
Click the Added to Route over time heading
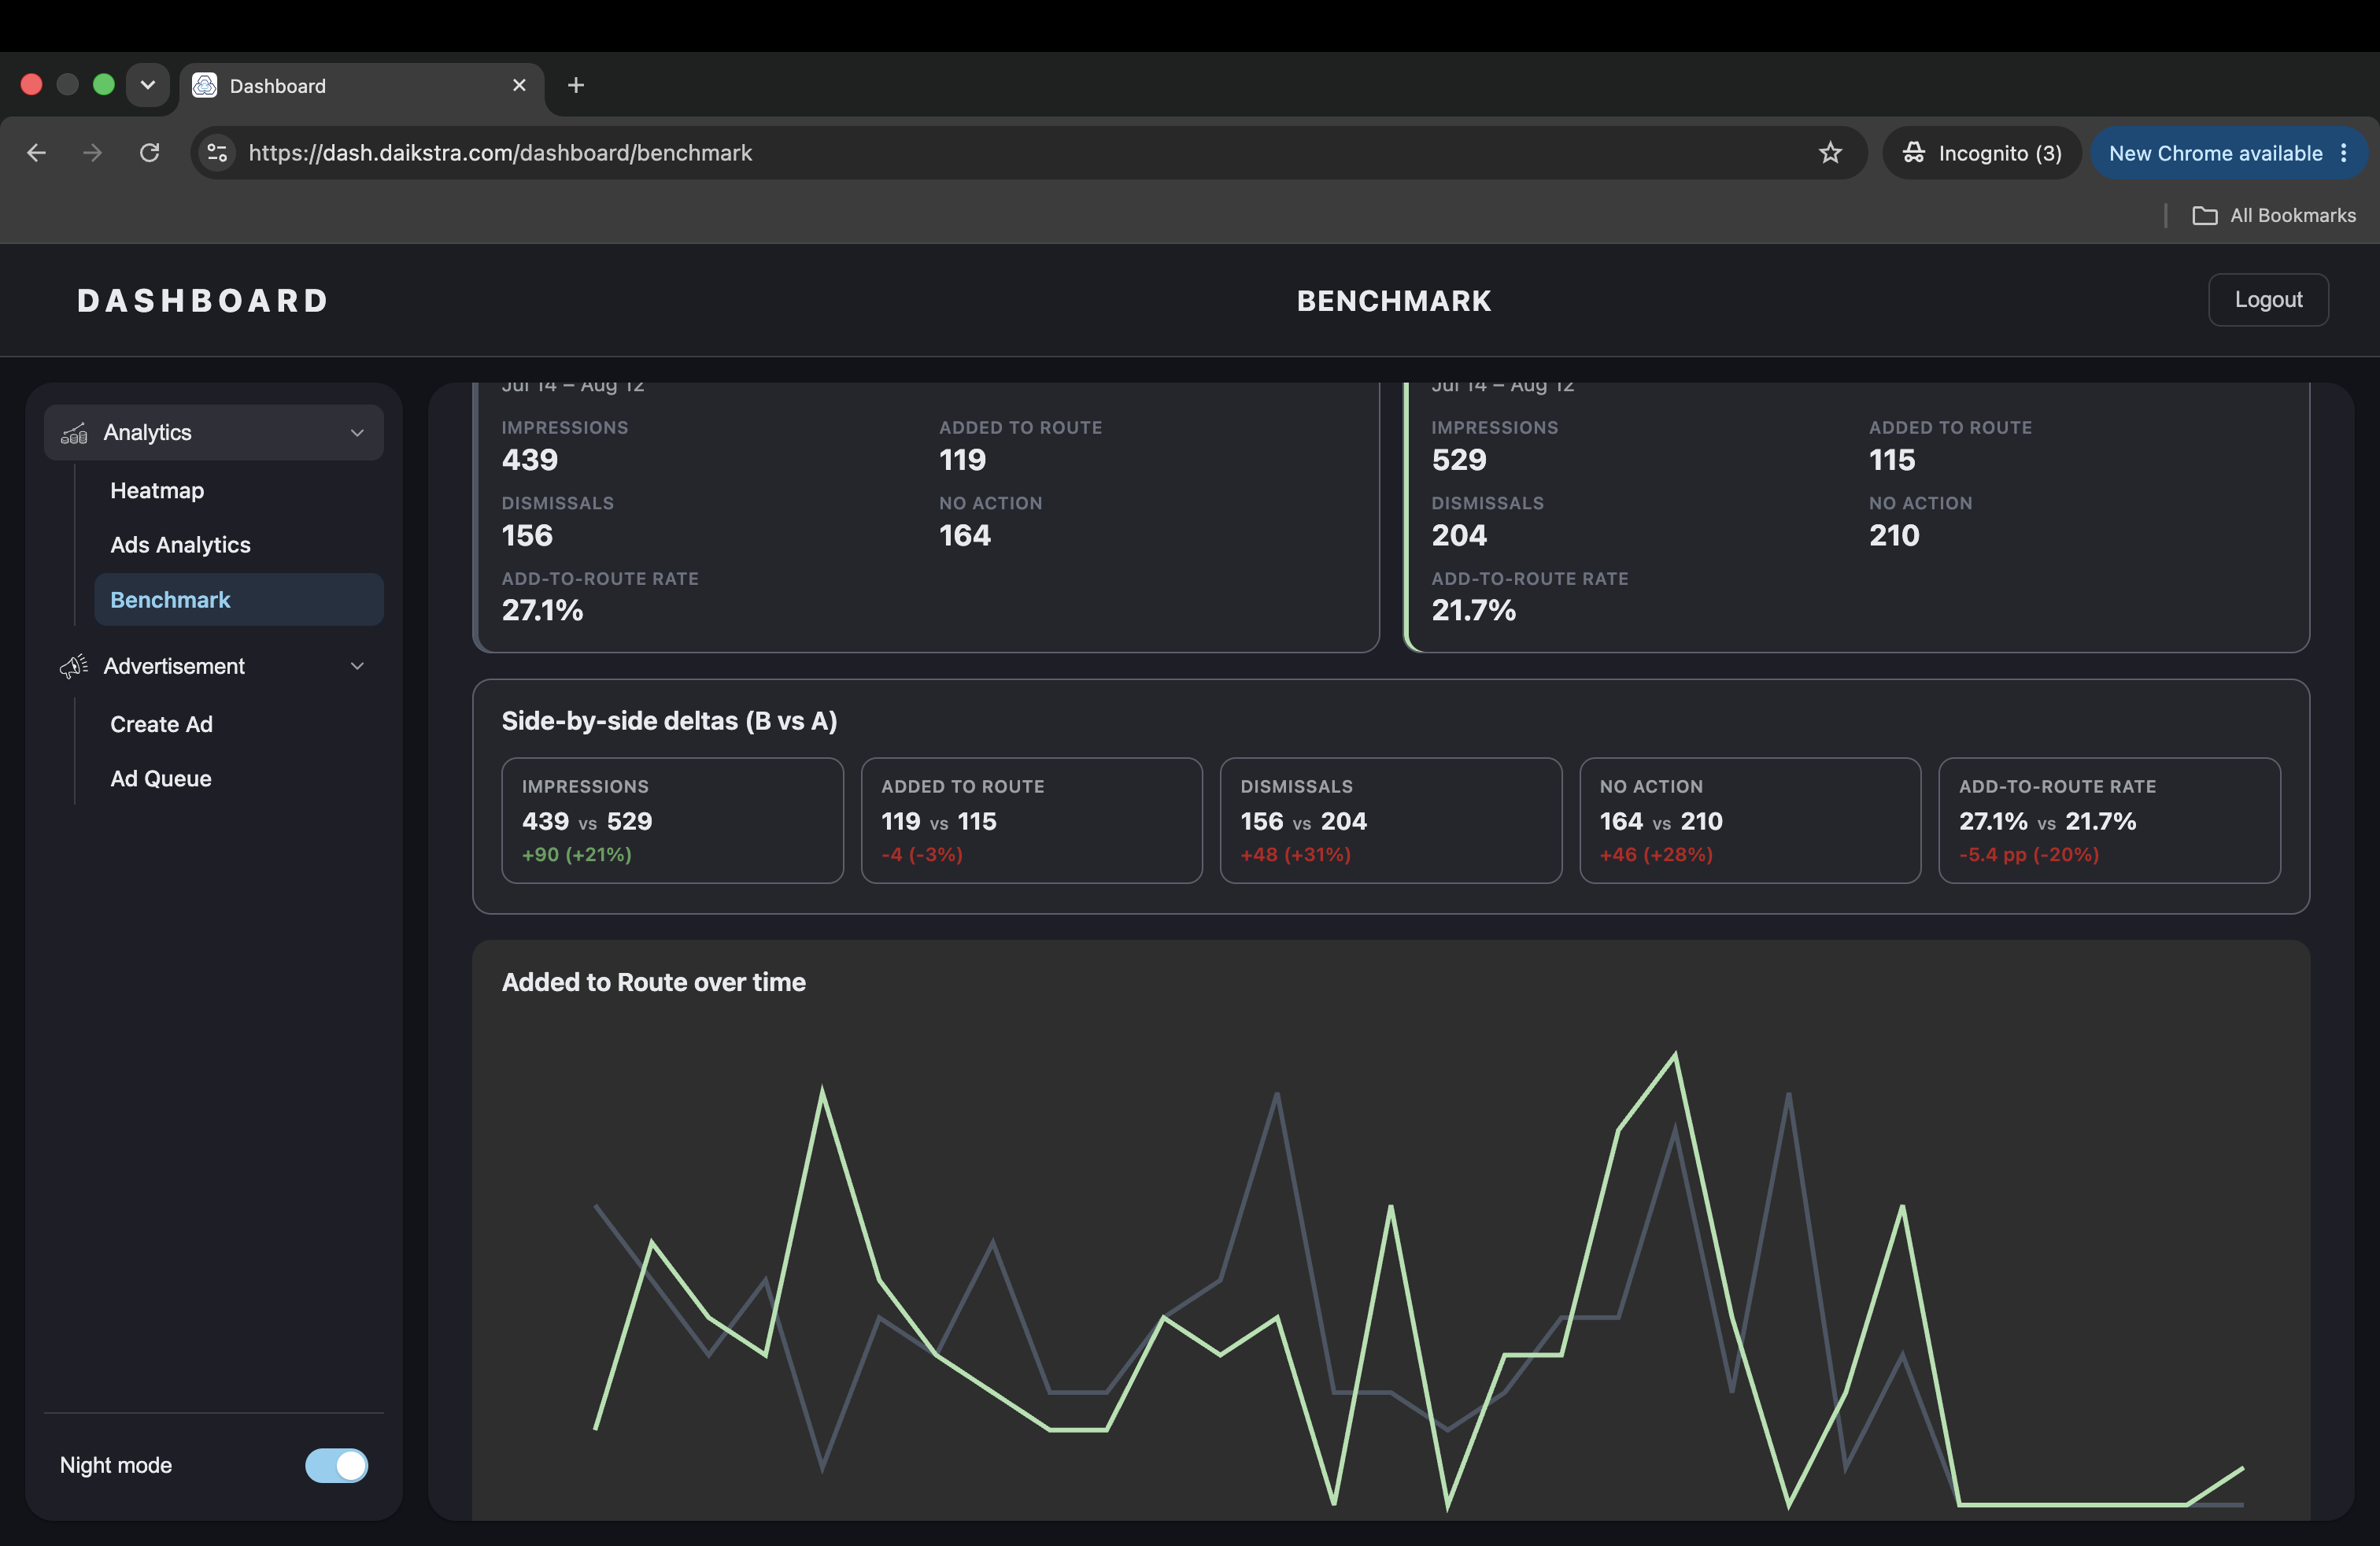pyautogui.click(x=653, y=983)
